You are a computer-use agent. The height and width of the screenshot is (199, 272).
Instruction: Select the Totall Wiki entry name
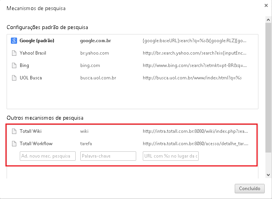[31, 131]
